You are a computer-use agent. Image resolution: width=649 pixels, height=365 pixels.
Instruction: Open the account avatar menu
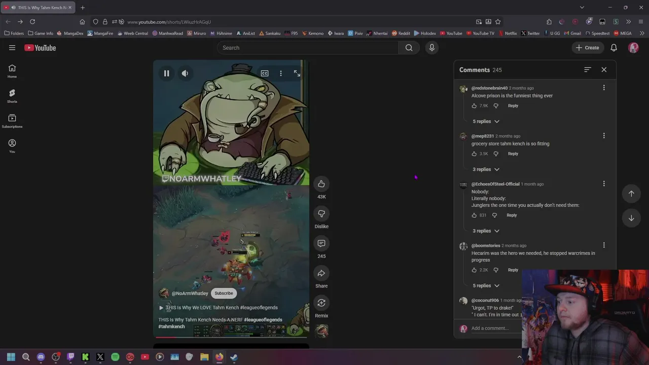[633, 48]
